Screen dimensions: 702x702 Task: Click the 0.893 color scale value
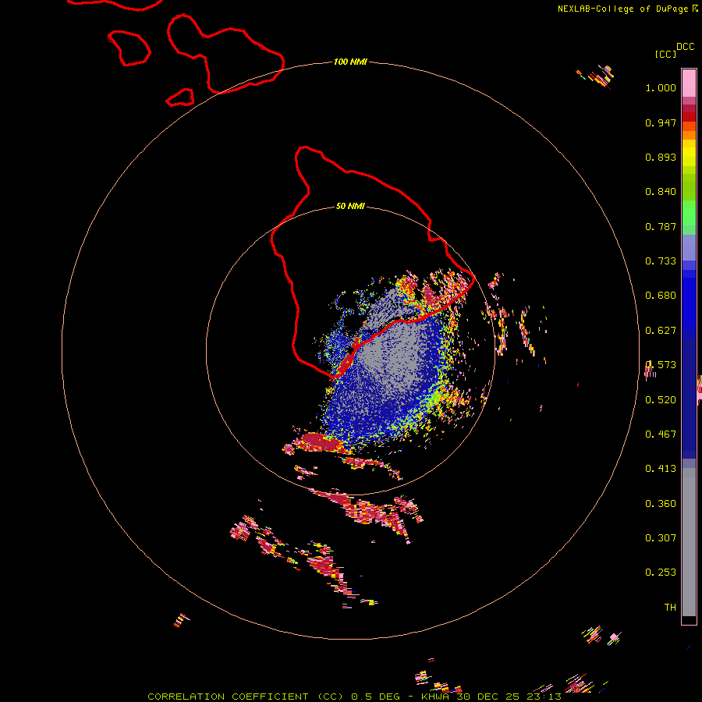click(x=661, y=157)
